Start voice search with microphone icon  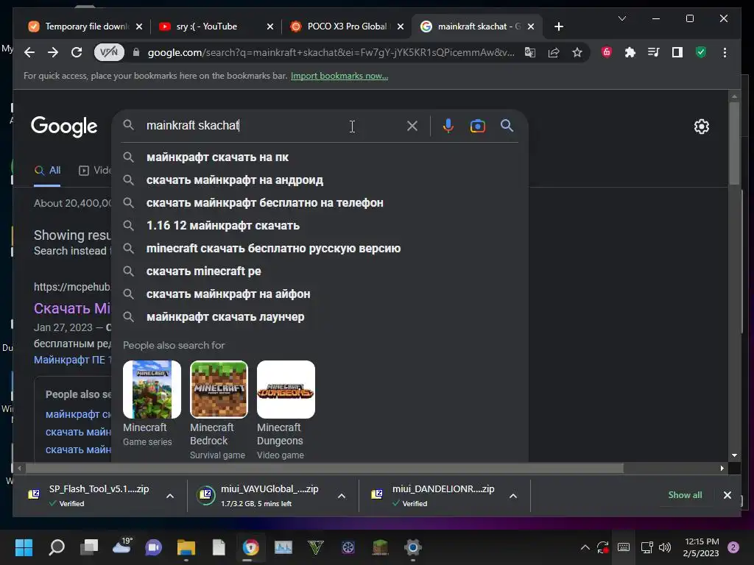click(x=448, y=126)
